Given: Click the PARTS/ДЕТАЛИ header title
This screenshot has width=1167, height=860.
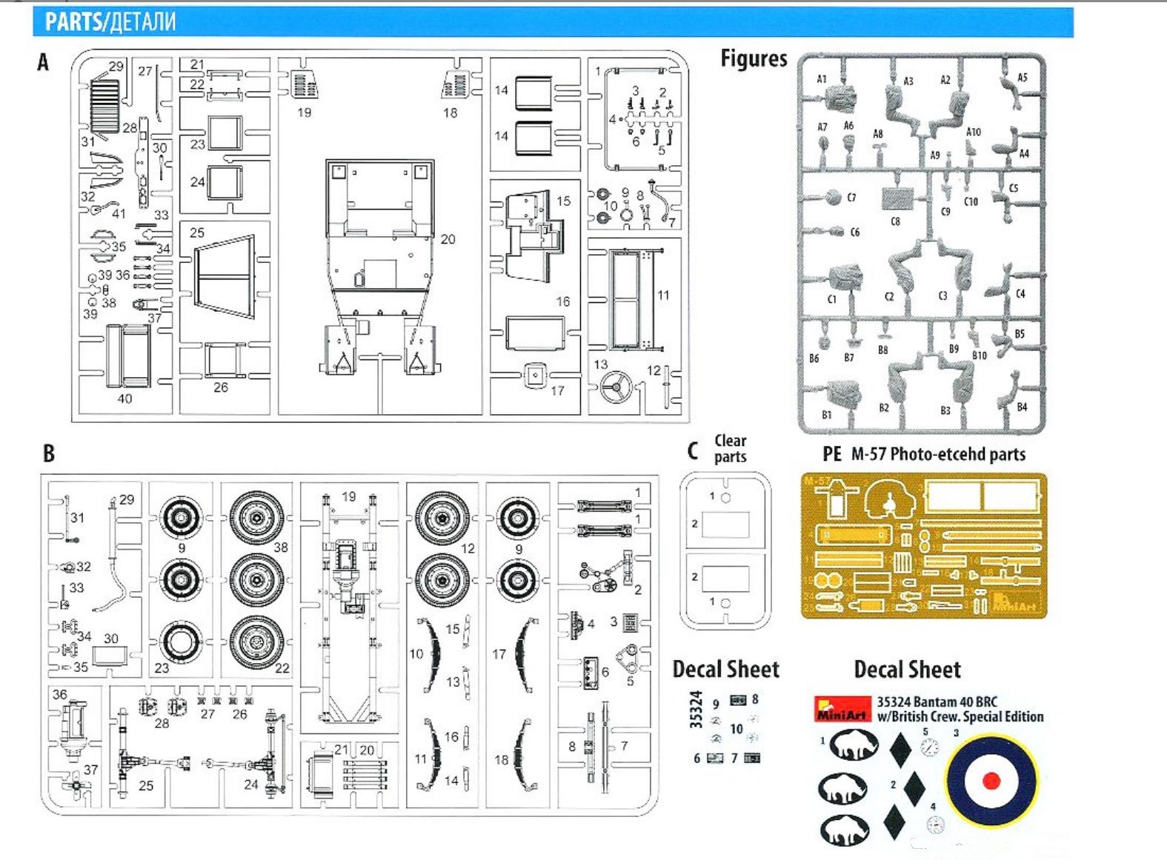Looking at the screenshot, I should (110, 21).
